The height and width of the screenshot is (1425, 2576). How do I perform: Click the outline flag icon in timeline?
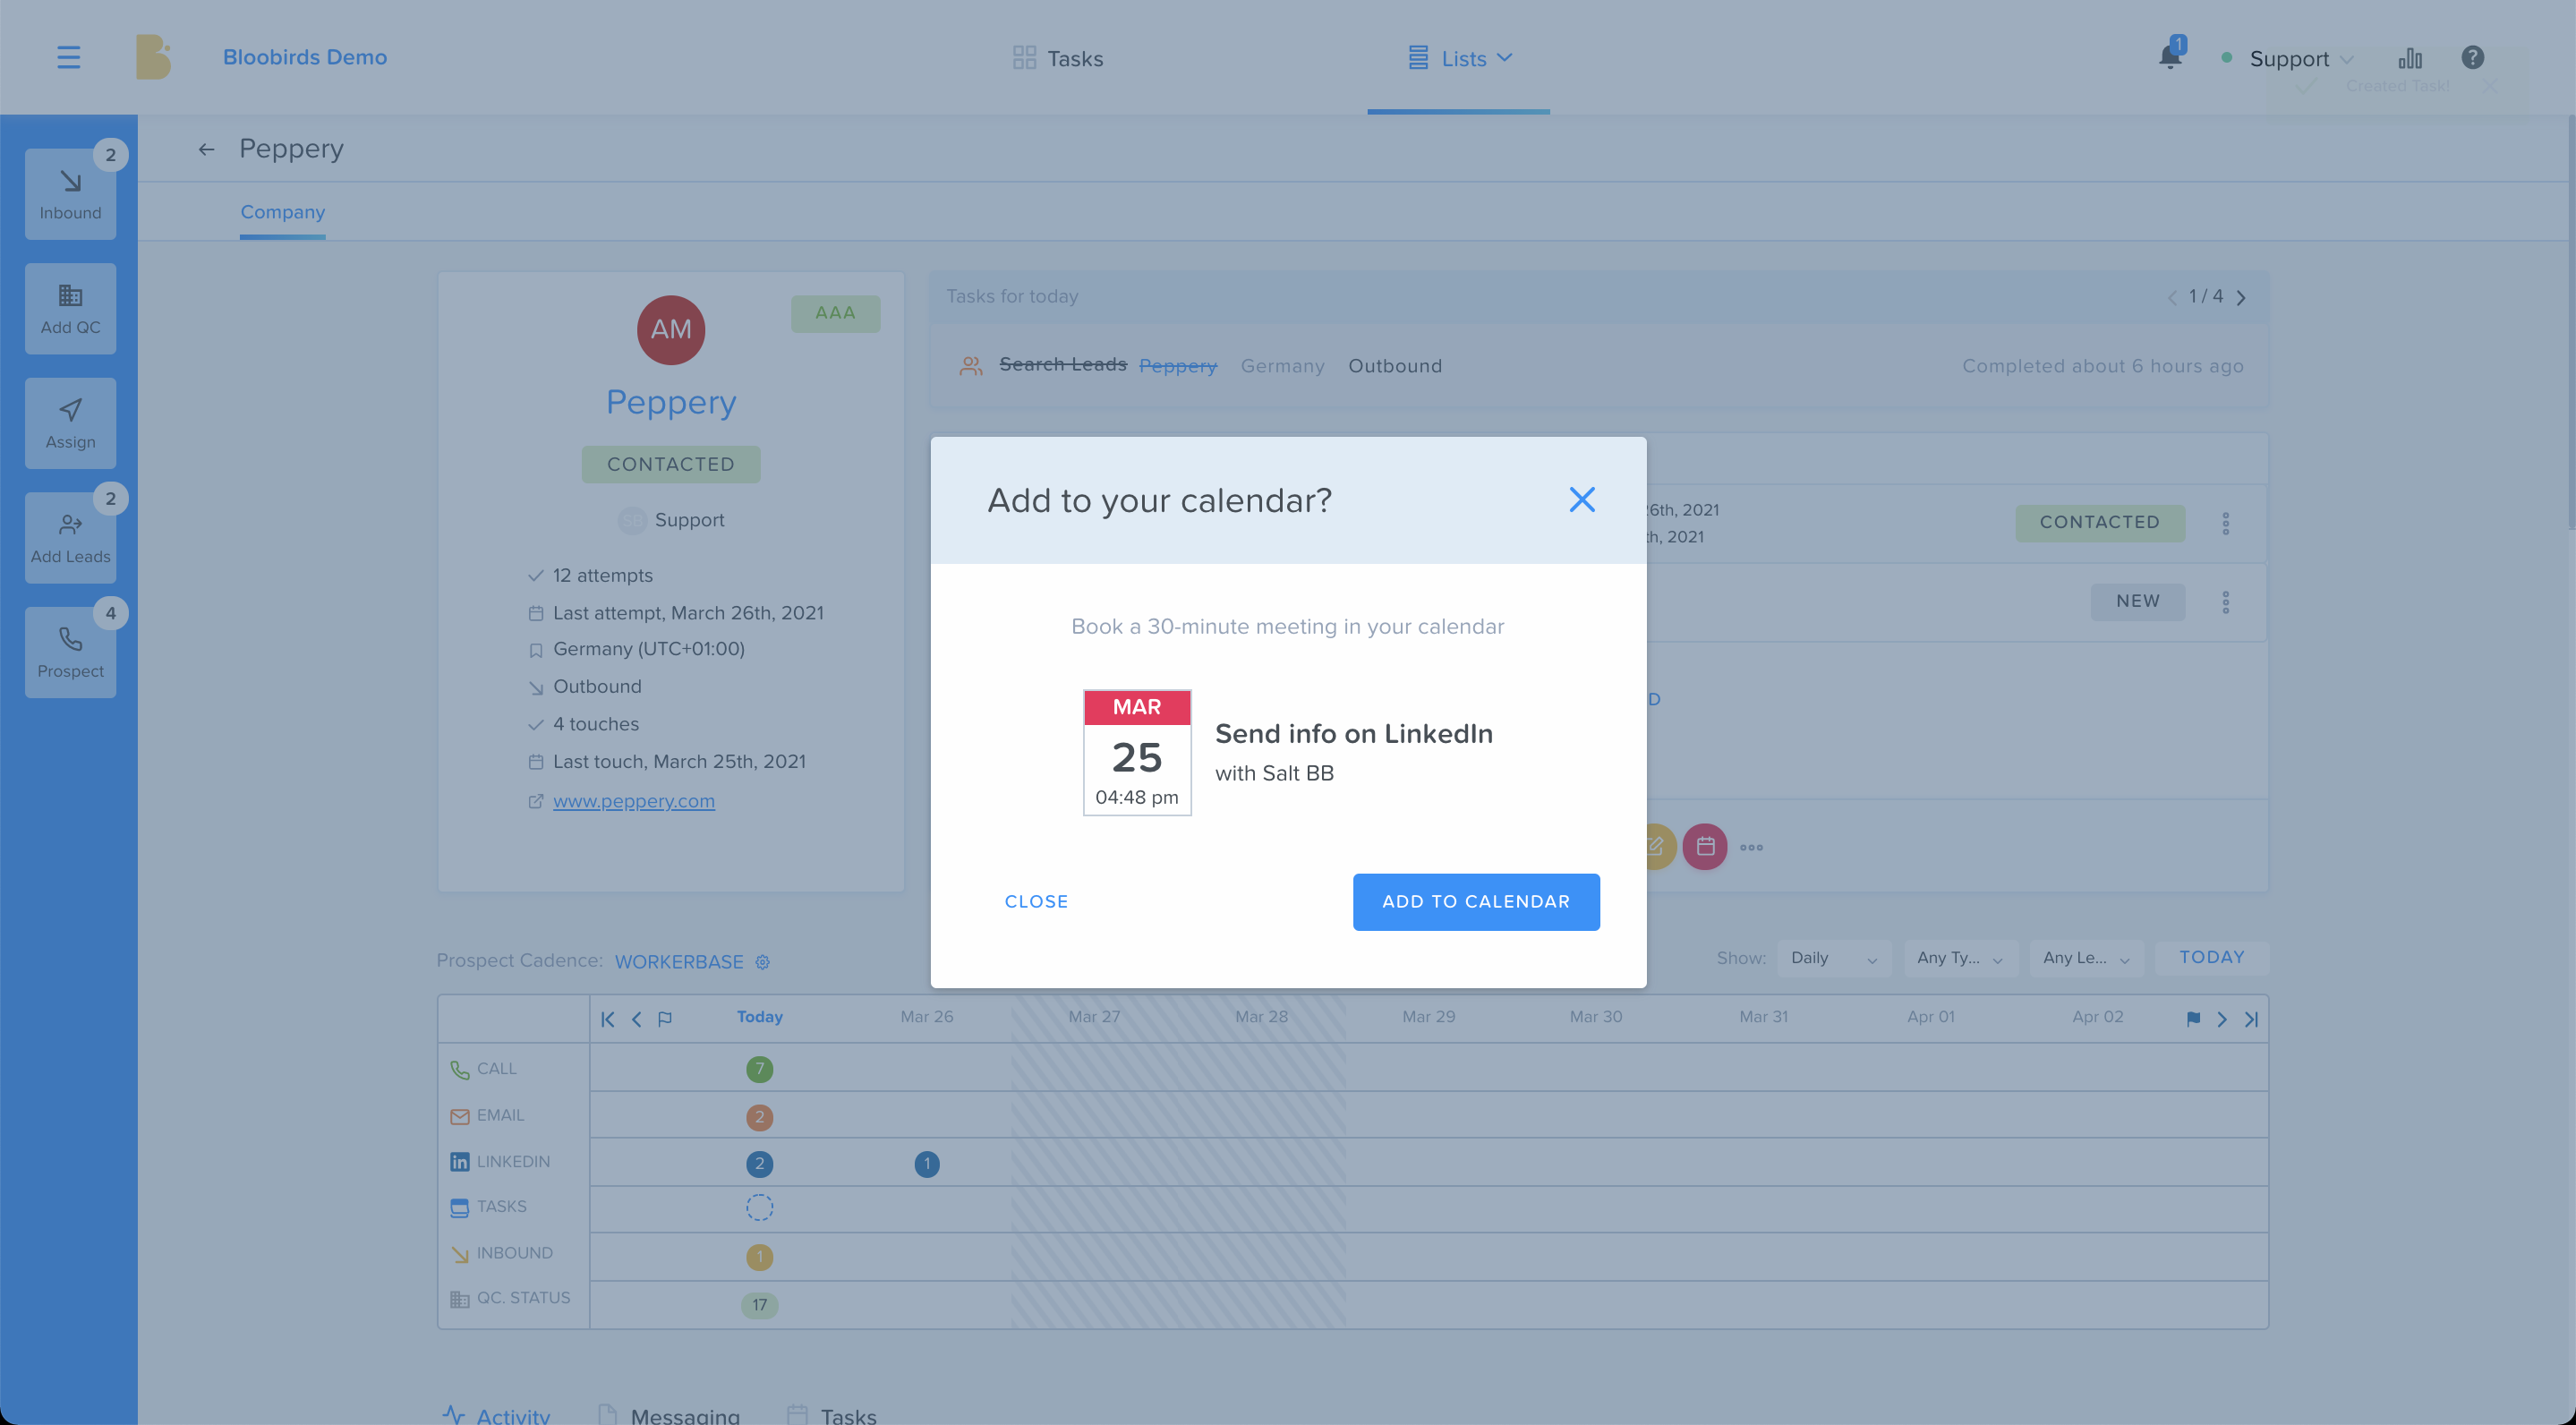point(664,1019)
